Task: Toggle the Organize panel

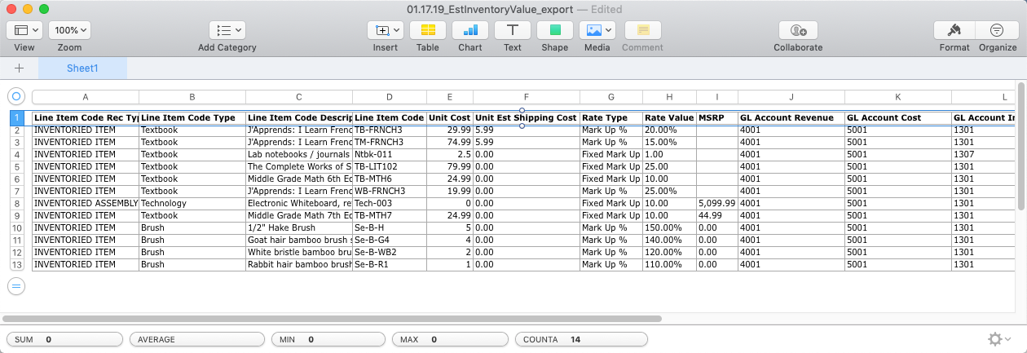Action: coord(997,30)
